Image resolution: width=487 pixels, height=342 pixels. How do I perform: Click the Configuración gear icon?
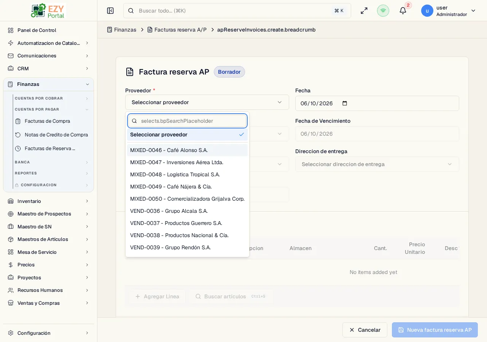11,333
